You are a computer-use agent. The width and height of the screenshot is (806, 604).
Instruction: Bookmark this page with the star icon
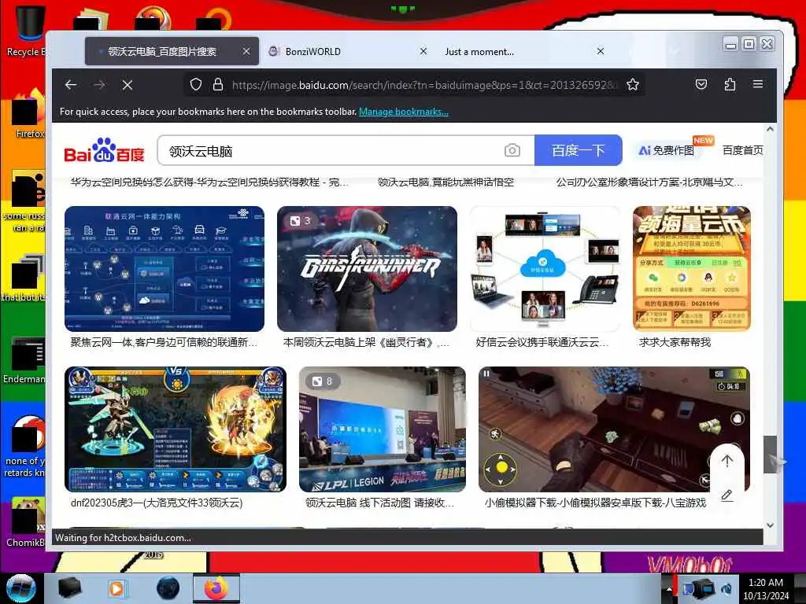[x=633, y=84]
